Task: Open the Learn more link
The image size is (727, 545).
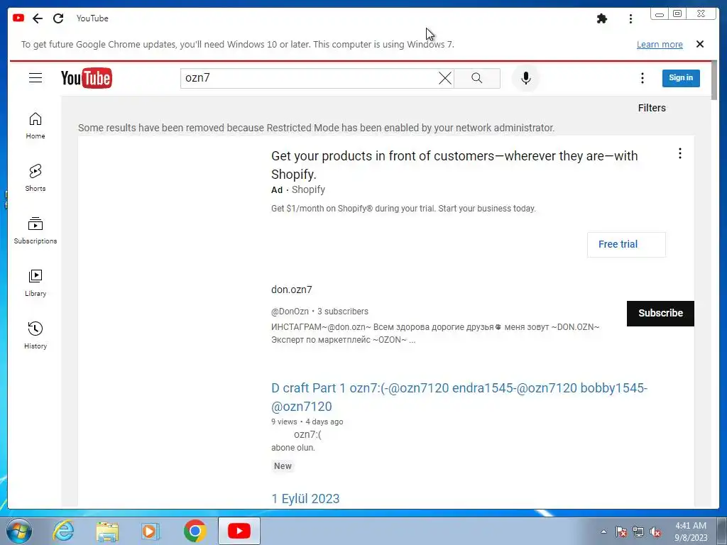Action: tap(660, 45)
